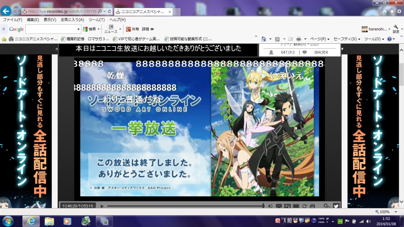Open VIPで初心者がゲーム実 bookmark
The height and width of the screenshot is (227, 404).
[x=136, y=39]
